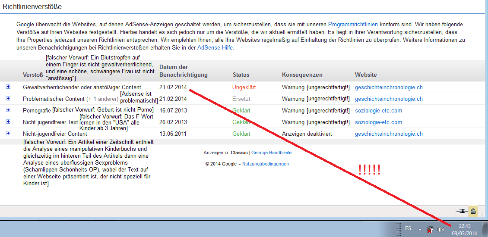Click the Verstoß column header
The image size is (488, 237).
[33, 75]
